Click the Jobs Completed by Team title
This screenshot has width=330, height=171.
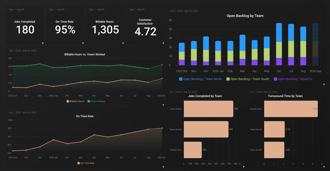205,96
